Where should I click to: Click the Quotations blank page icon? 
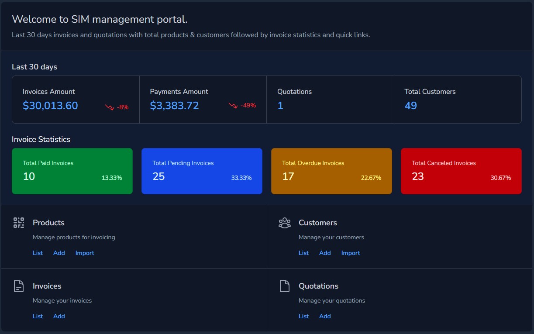284,286
